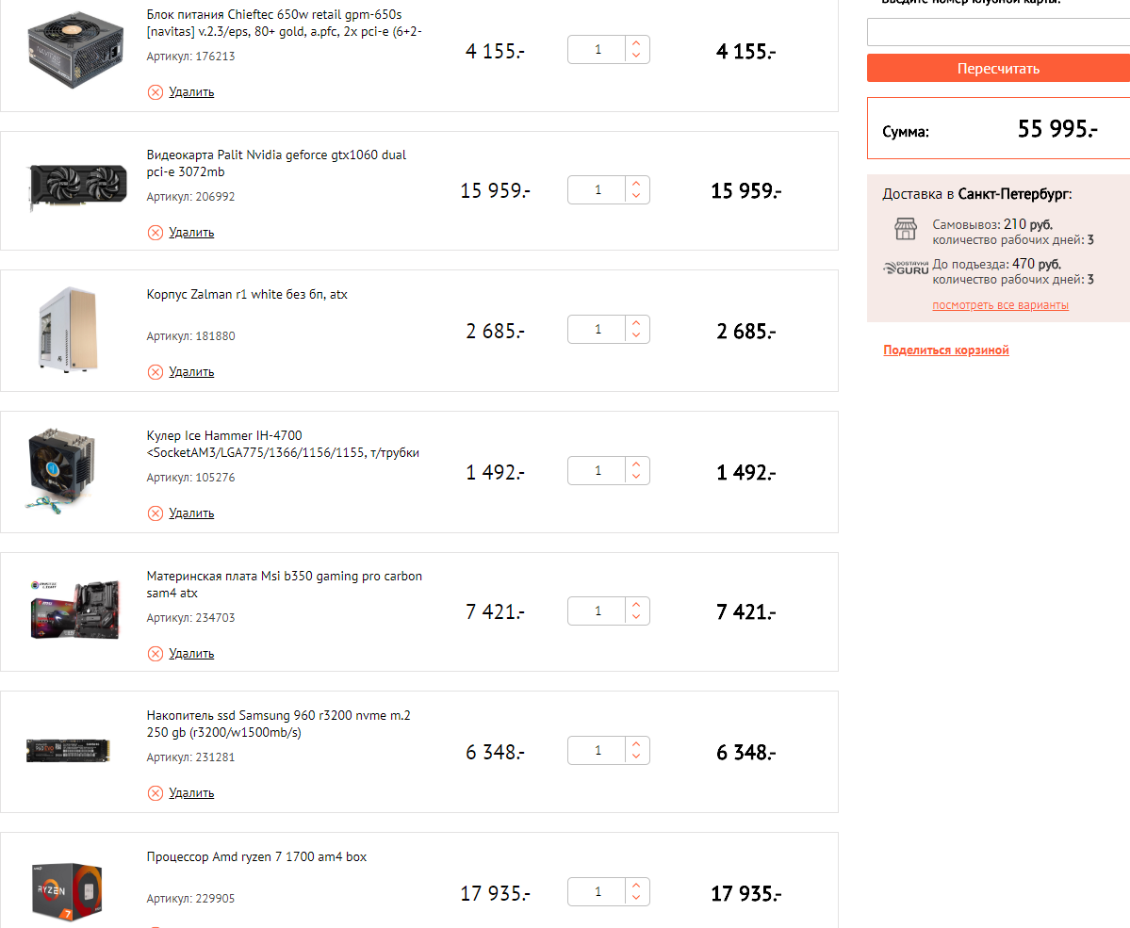Viewport: 1130px width, 928px height.
Task: Click the club card number input field
Action: click(998, 33)
